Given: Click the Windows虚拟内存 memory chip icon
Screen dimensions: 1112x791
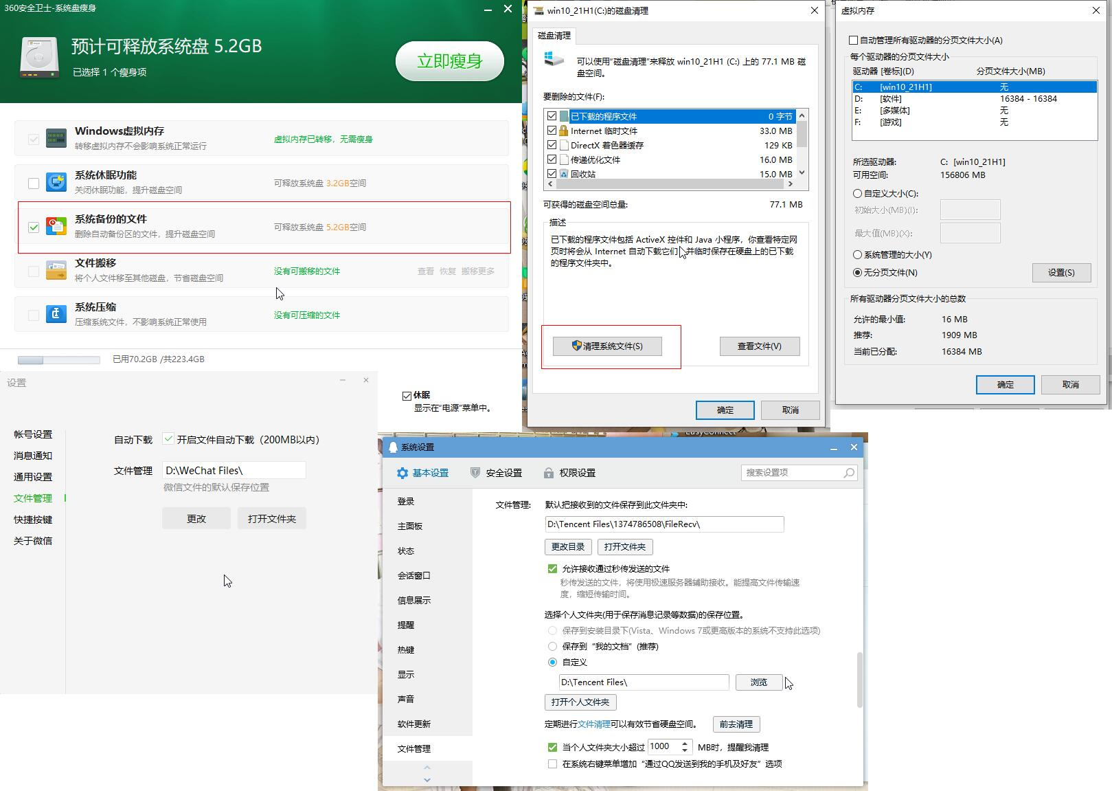Looking at the screenshot, I should pos(56,138).
